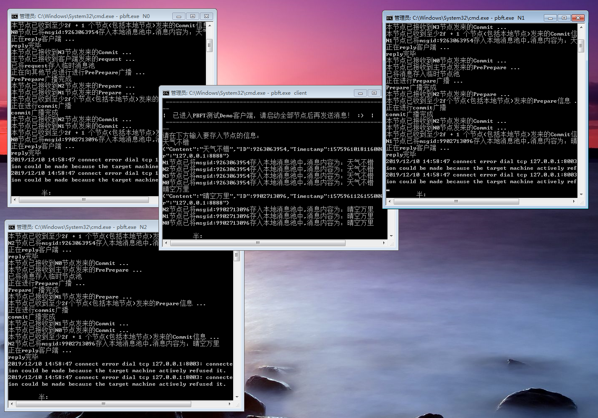The width and height of the screenshot is (598, 418).
Task: Click the cmd icon in the N0 window title bar
Action: 15,16
